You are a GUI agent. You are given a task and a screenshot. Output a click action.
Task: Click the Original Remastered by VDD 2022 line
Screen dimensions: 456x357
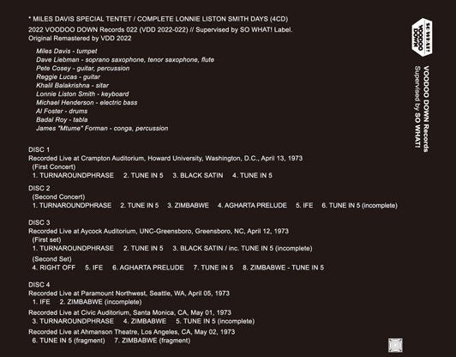pyautogui.click(x=80, y=38)
